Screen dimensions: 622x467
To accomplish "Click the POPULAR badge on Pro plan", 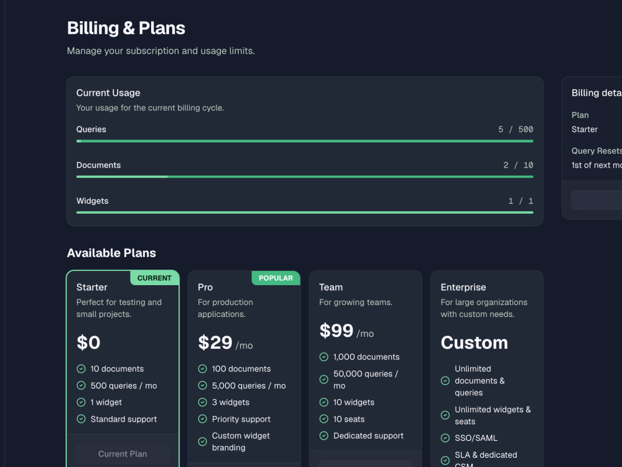I will (276, 278).
